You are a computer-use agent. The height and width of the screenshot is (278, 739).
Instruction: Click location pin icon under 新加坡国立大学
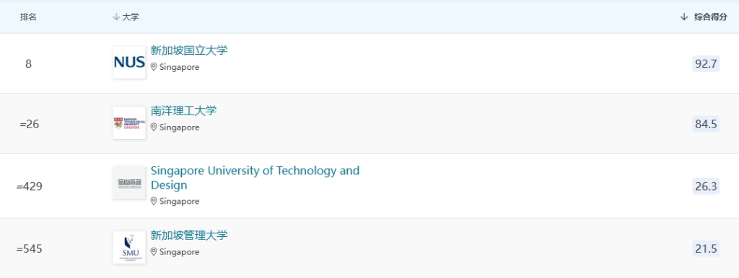(154, 67)
